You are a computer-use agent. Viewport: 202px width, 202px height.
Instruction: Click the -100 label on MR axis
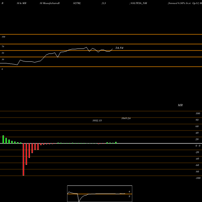pyautogui.click(x=198, y=178)
